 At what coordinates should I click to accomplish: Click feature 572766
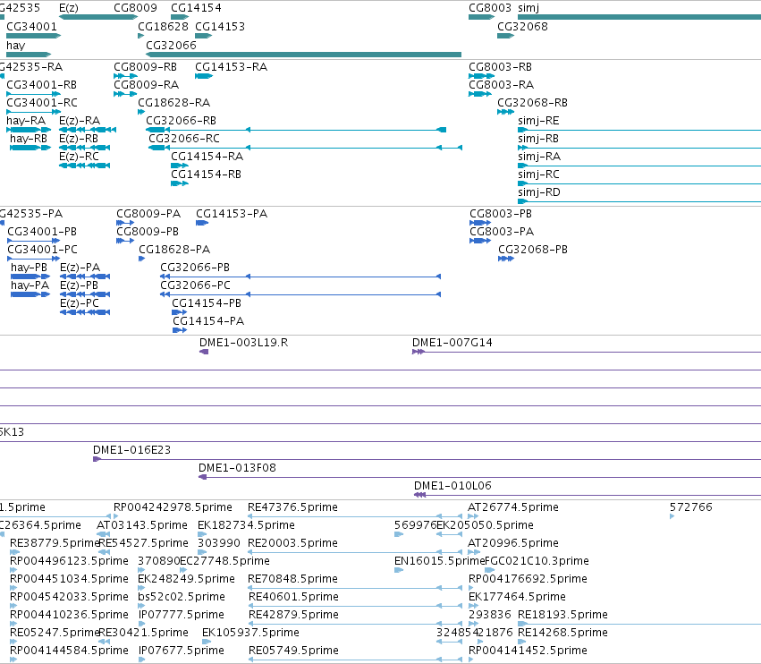pos(690,507)
